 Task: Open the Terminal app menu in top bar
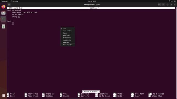click(x=14, y=1)
